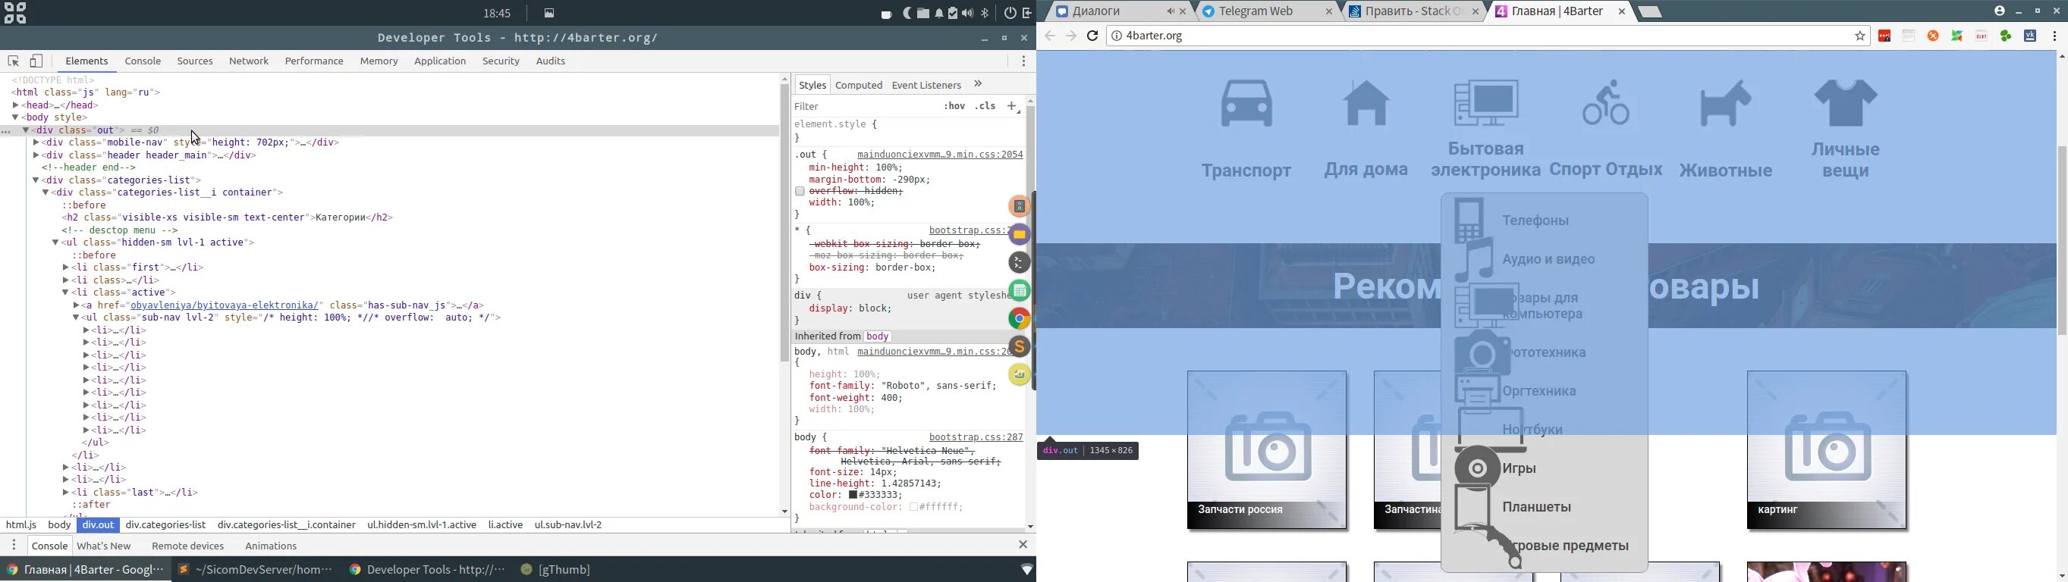
Task: Open green clover extension icon
Action: (x=2005, y=36)
